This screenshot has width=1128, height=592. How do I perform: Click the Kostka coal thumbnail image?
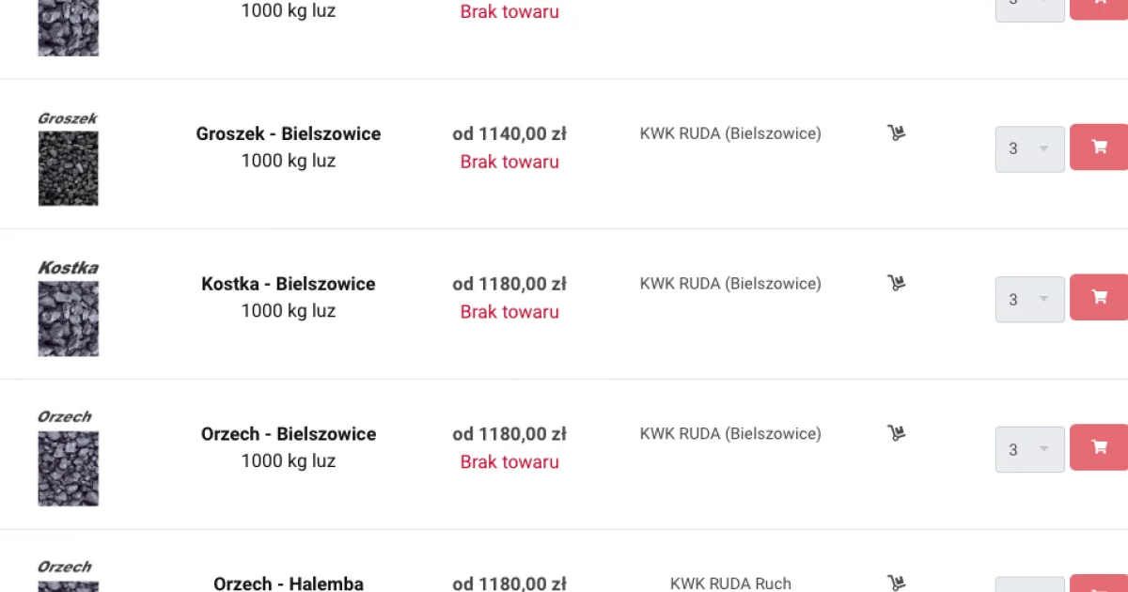[68, 319]
